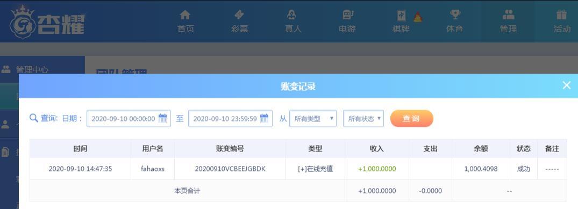This screenshot has height=209, width=578.
Task: Click the 首页 home icon
Action: tap(185, 15)
